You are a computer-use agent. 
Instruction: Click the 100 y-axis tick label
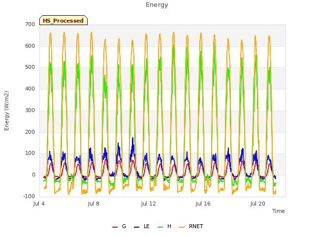pos(30,153)
